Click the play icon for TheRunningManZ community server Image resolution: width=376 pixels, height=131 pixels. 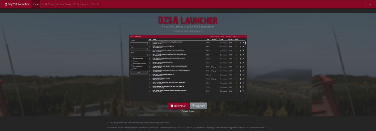[243, 71]
